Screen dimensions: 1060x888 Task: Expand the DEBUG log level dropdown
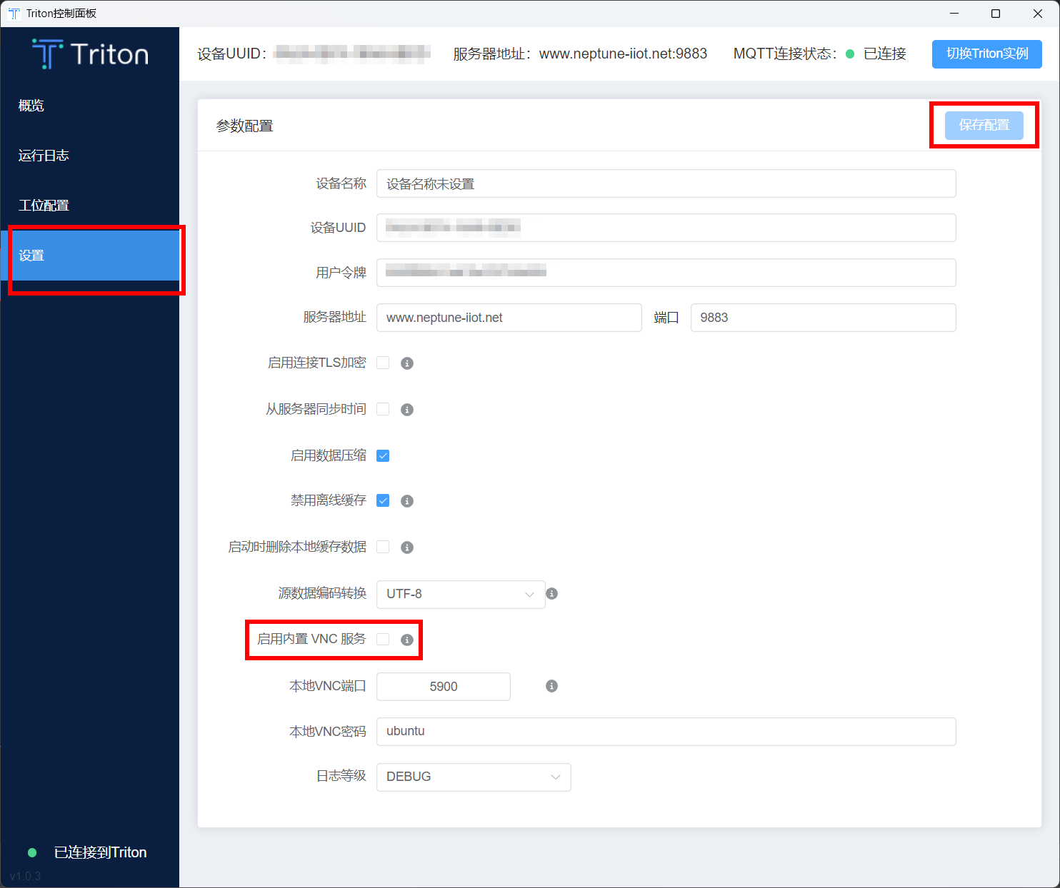click(x=473, y=777)
